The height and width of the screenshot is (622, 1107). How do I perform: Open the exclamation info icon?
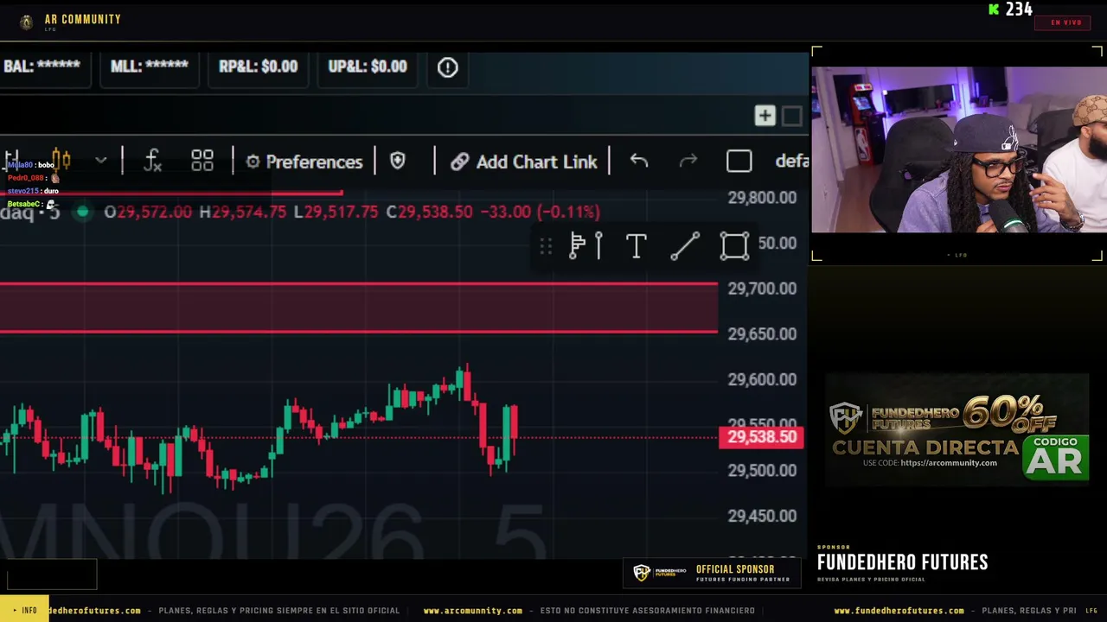coord(447,67)
